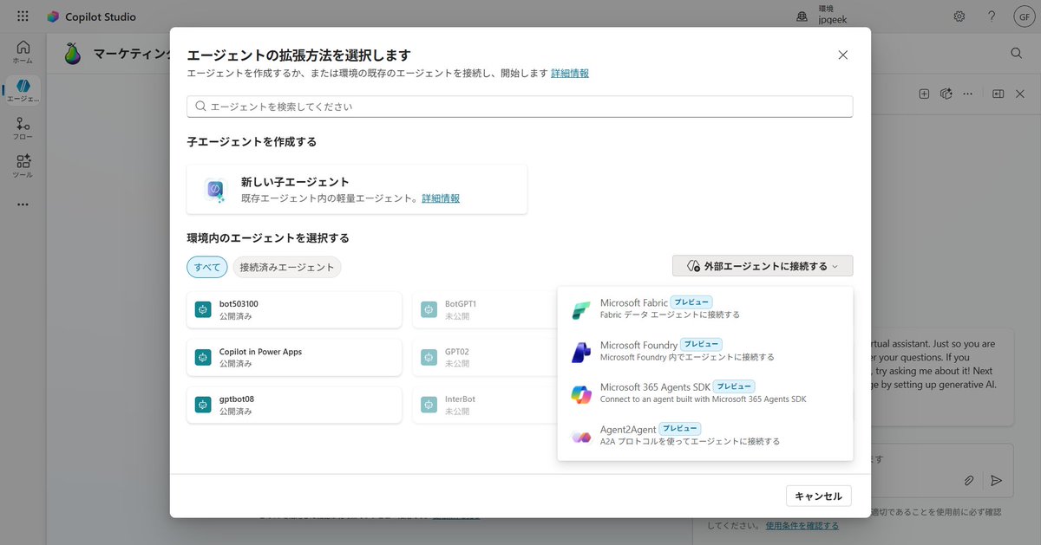Open the GF account avatar

click(x=1023, y=16)
